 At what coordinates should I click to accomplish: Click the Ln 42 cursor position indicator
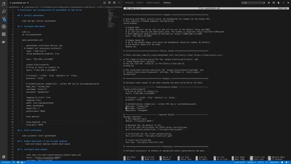[240, 162]
